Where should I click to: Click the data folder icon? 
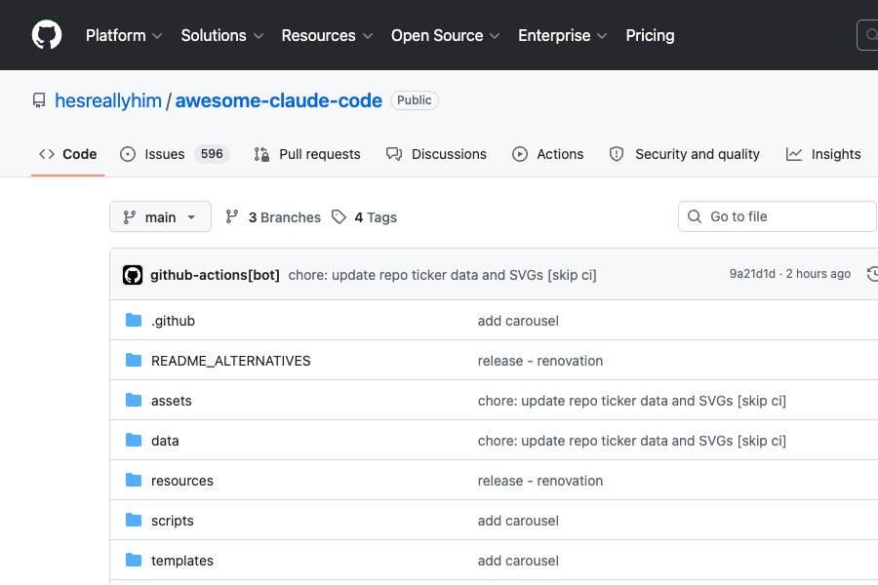[134, 440]
